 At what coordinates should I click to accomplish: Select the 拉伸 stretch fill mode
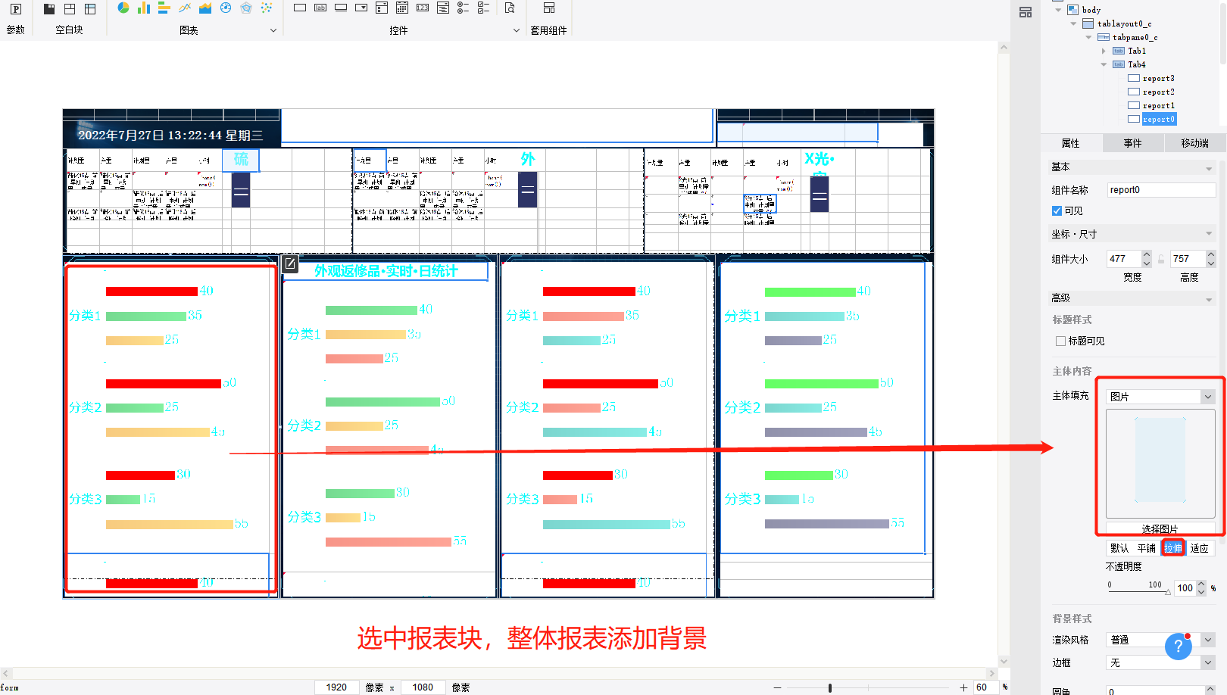pos(1173,548)
